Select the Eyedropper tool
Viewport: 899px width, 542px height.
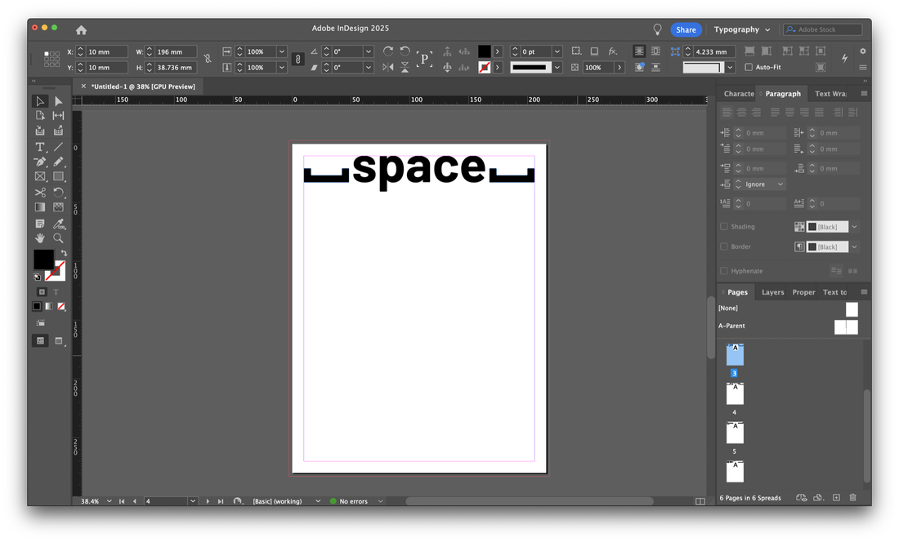59,223
